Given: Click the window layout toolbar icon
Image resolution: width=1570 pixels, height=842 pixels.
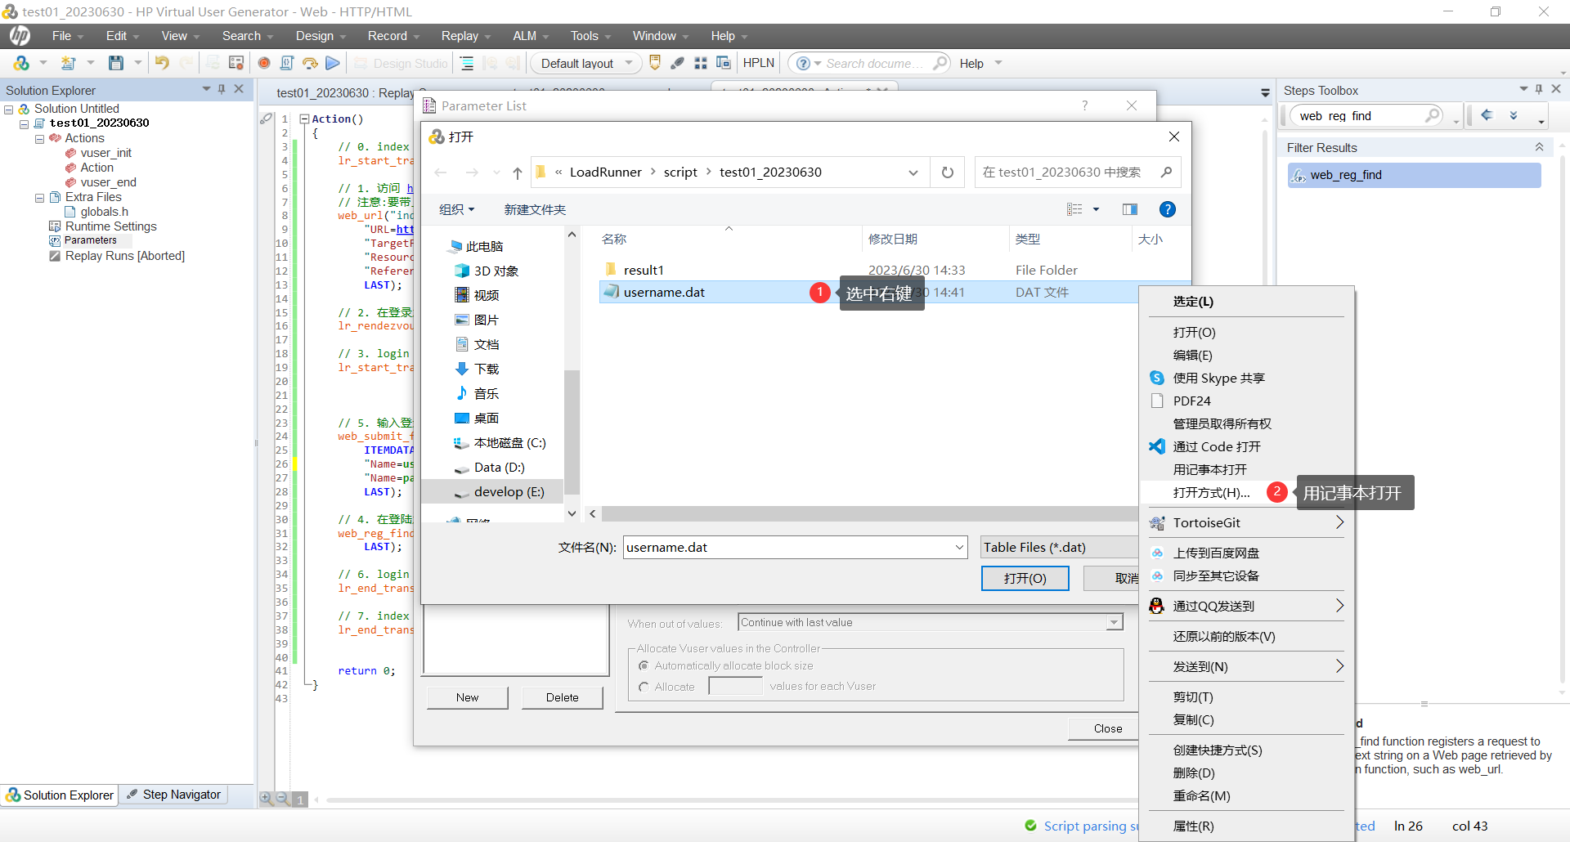Looking at the screenshot, I should click(x=724, y=63).
